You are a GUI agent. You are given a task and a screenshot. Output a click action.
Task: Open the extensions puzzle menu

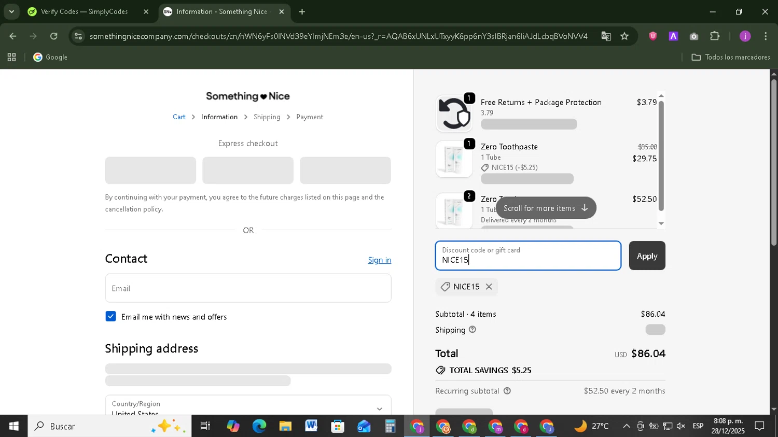(715, 36)
